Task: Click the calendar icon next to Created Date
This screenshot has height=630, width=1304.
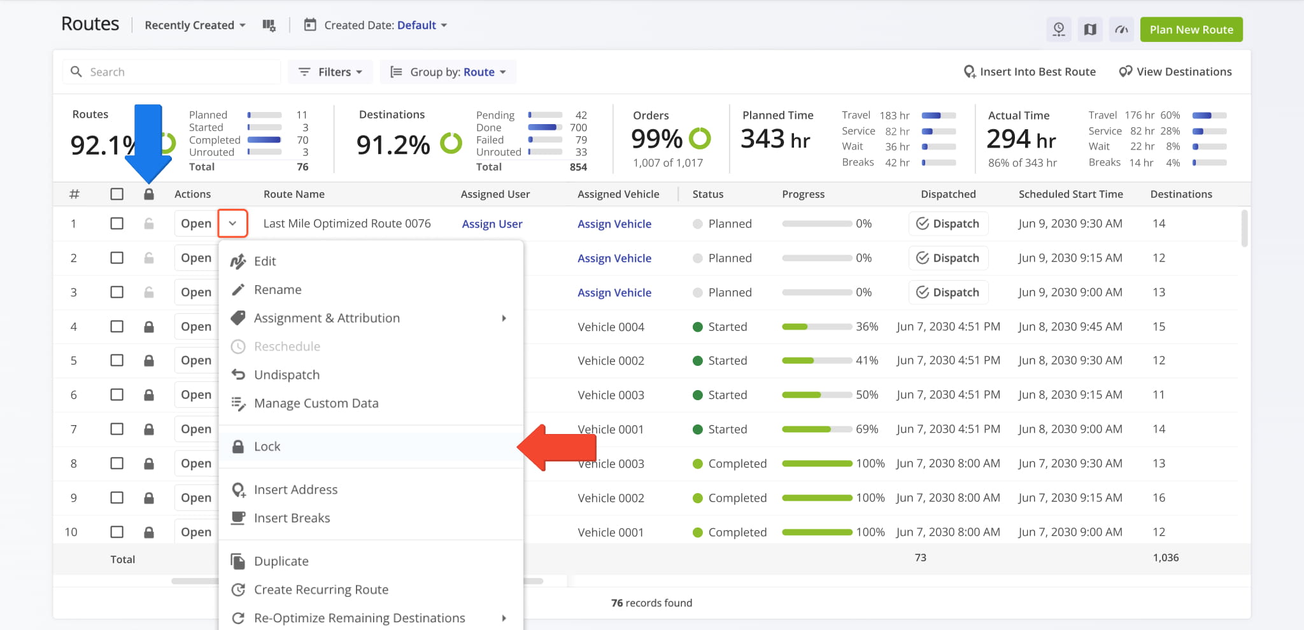Action: coord(310,25)
